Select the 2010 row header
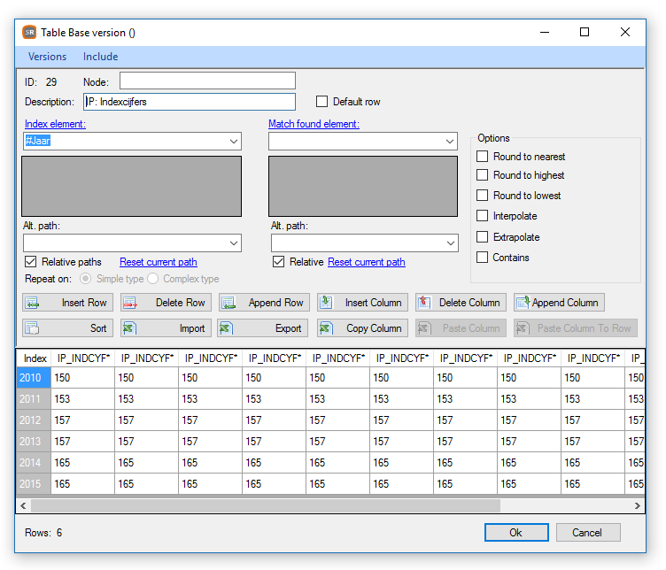The image size is (666, 570). pyautogui.click(x=34, y=378)
